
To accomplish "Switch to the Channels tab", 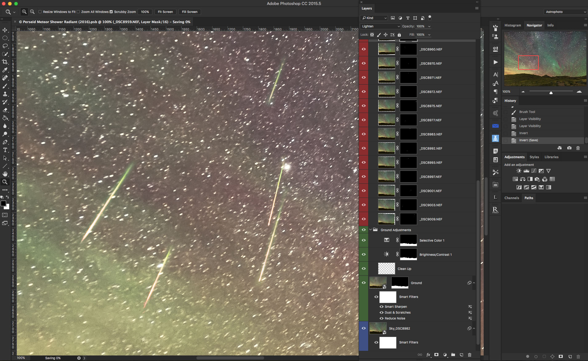I will [512, 198].
